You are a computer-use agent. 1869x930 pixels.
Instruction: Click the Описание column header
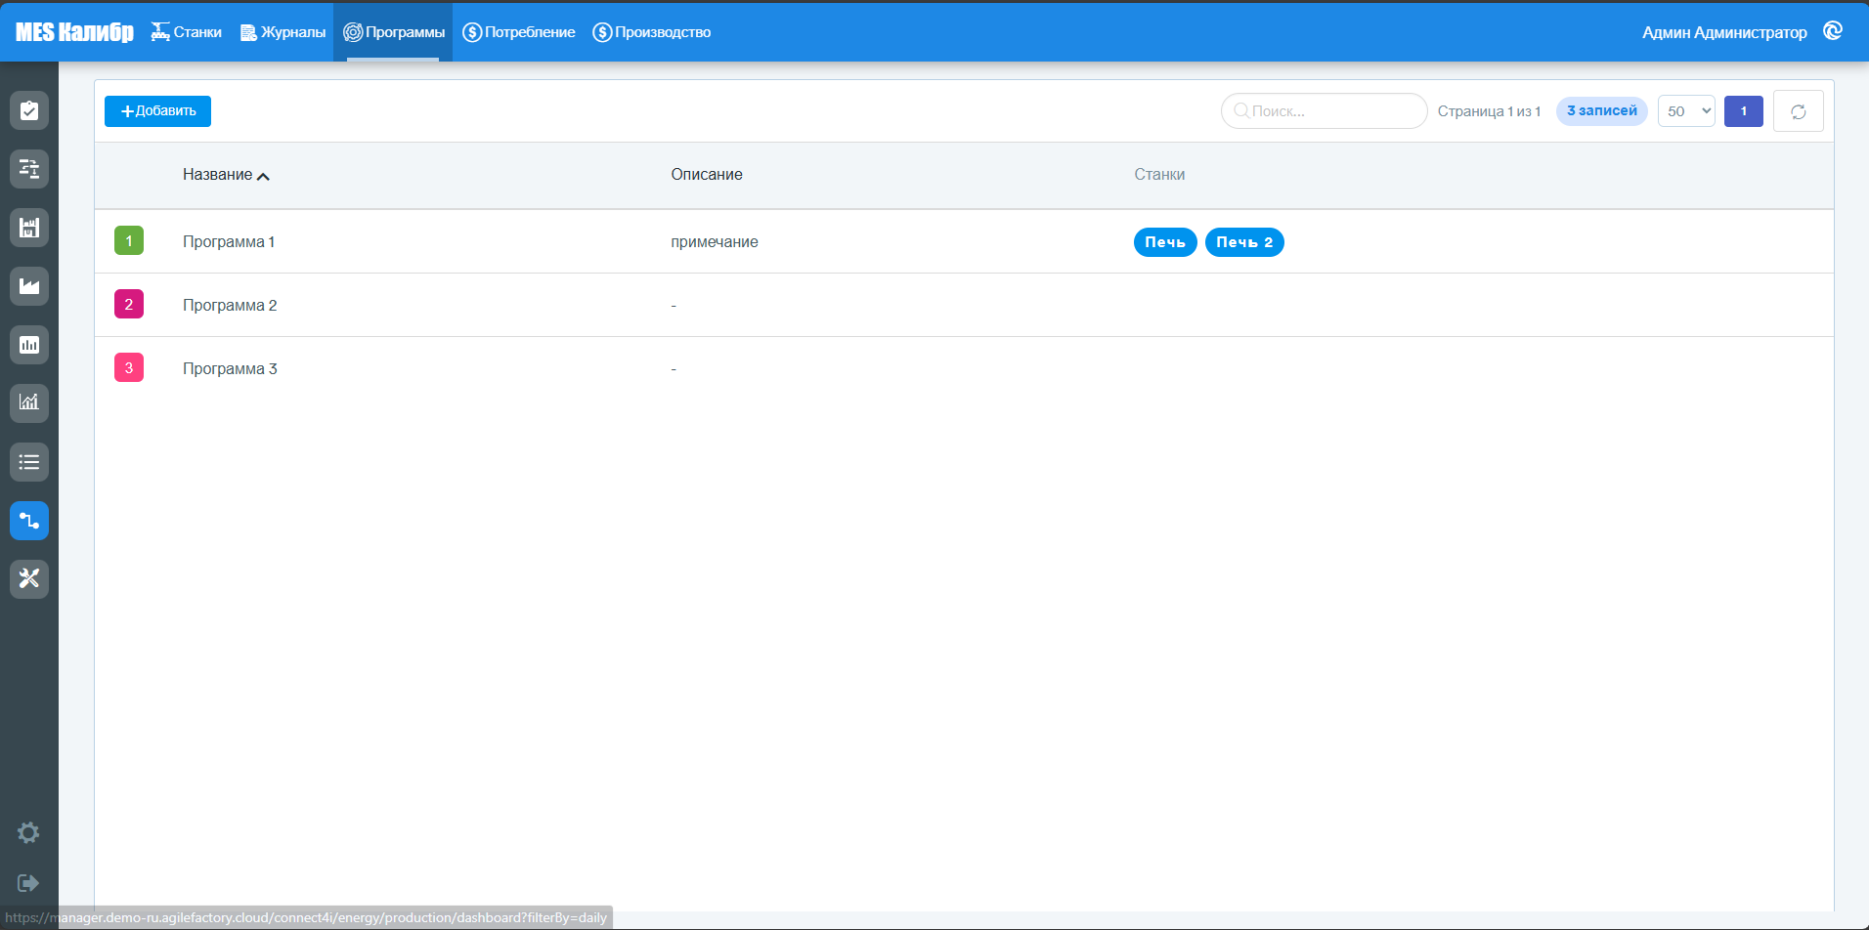coord(707,175)
